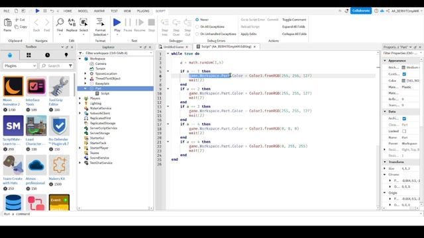The height and width of the screenshot is (238, 424).
Task: Open the Toolbox Marketplace tab icon
Action: point(10,56)
